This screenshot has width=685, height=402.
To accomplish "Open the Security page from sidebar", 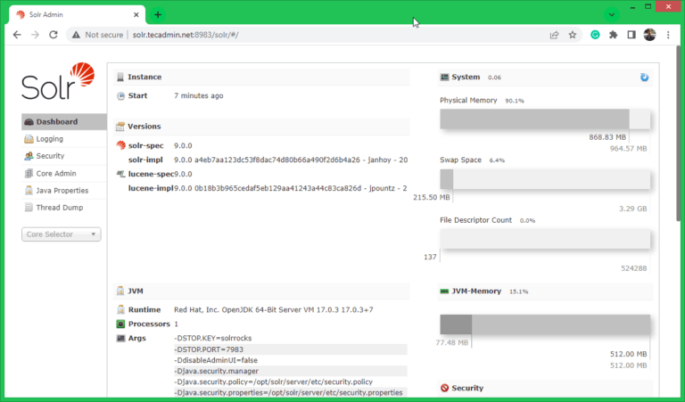I will [x=50, y=156].
